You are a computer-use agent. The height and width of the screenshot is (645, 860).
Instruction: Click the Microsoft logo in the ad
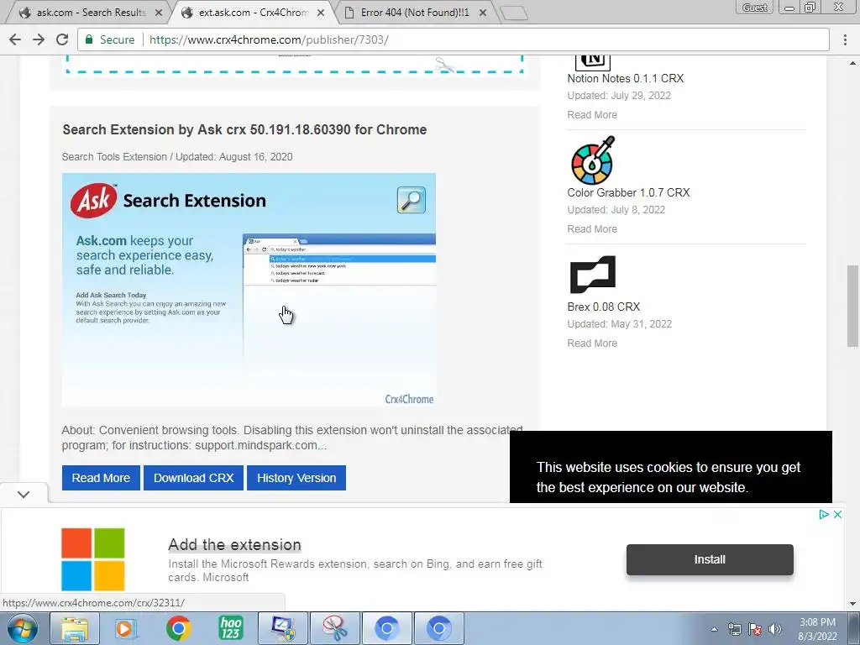click(92, 558)
